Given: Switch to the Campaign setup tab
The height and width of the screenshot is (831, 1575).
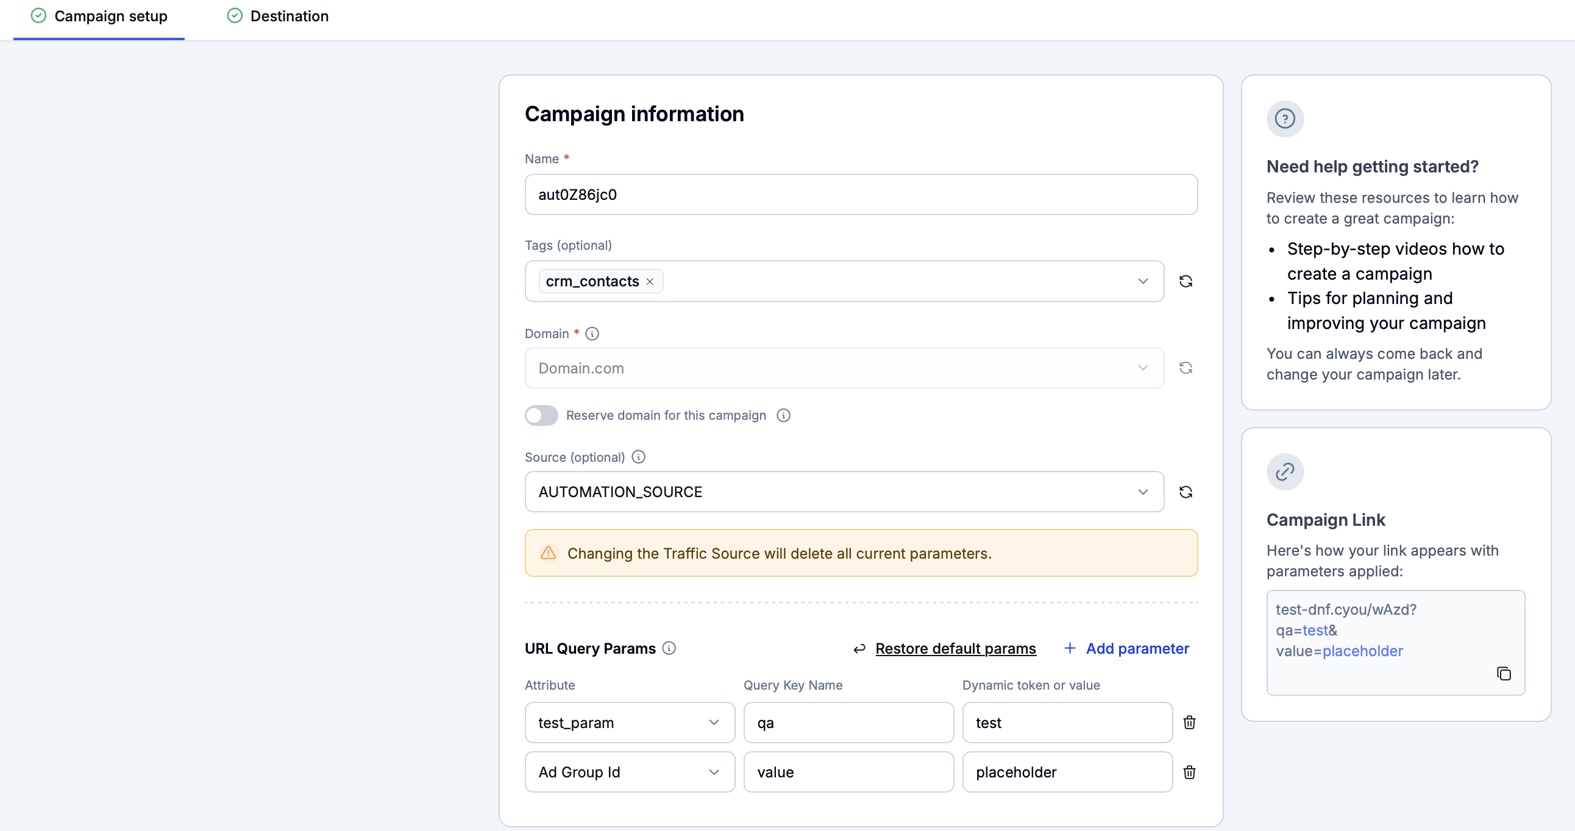Looking at the screenshot, I should [x=99, y=16].
